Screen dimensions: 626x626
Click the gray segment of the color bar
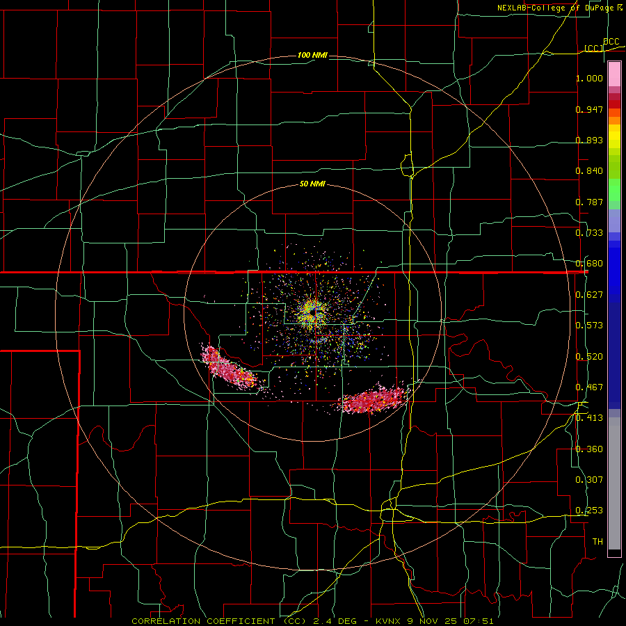tap(614, 483)
